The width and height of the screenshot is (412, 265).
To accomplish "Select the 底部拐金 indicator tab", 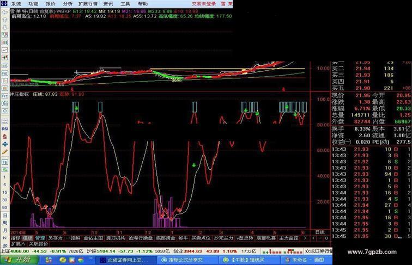I will (166, 238).
